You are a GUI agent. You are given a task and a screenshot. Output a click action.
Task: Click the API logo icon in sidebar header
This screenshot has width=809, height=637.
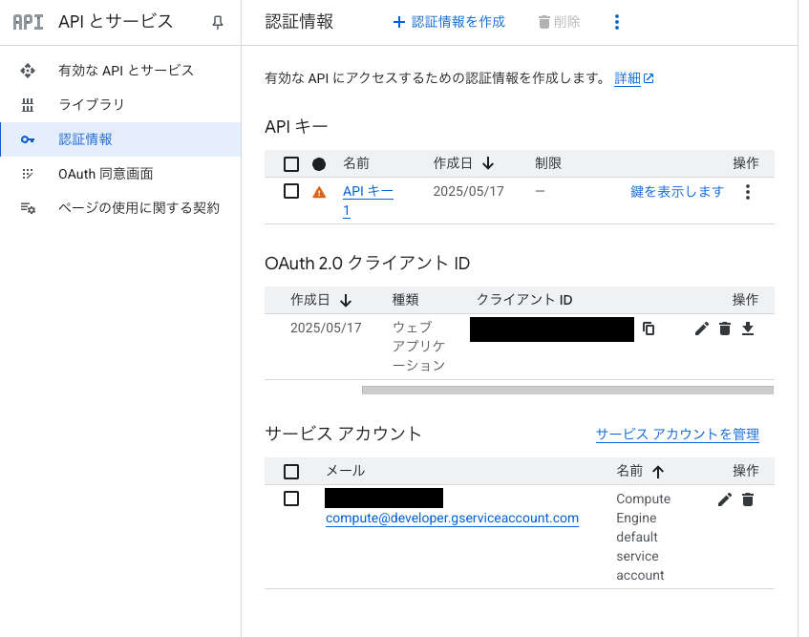pos(28,22)
